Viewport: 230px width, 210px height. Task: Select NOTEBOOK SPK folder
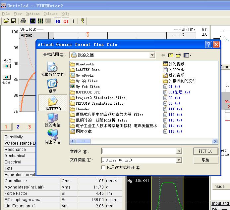[85, 92]
